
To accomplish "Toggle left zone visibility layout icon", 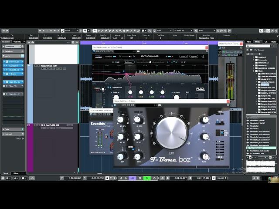I will 261,30.
